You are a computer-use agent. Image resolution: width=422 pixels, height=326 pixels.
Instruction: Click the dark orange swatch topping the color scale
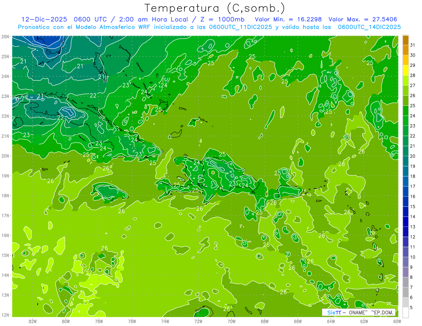[405, 40]
